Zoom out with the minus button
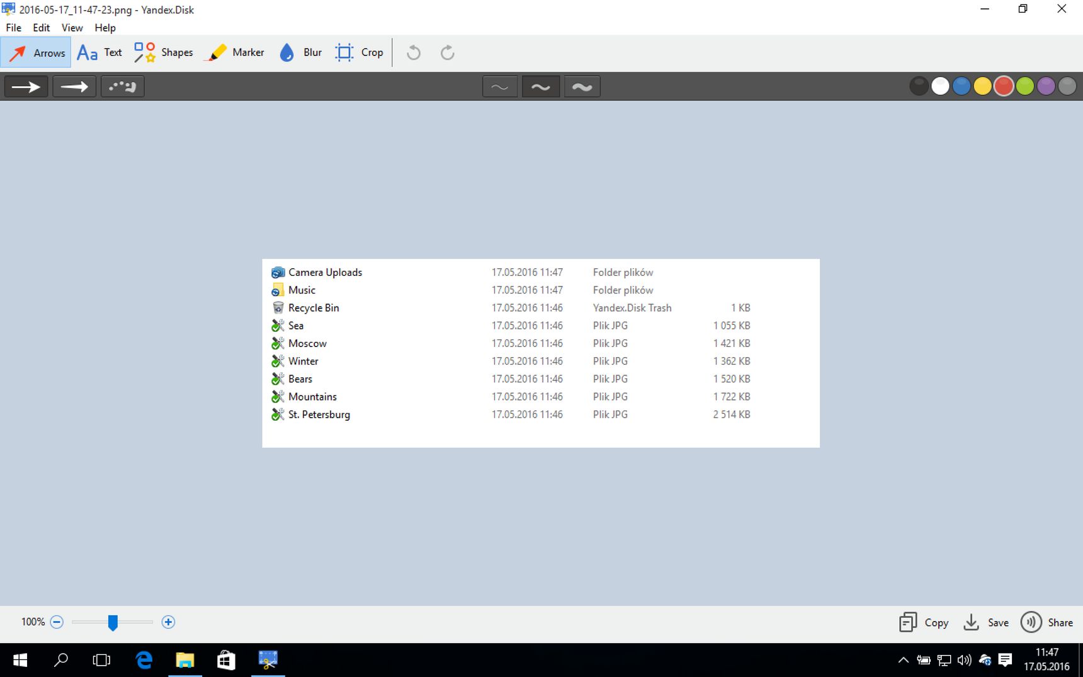Viewport: 1083px width, 677px height. pos(57,622)
